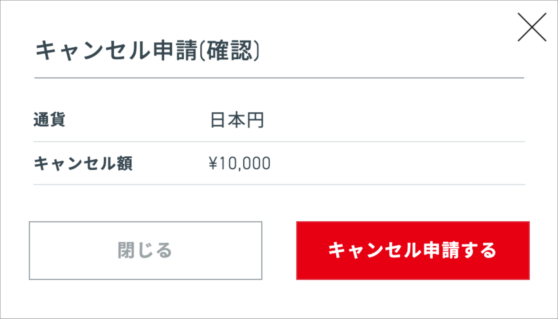Click the ¥10,000 cancel amount value
Viewport: 558px width, 319px height.
239,164
